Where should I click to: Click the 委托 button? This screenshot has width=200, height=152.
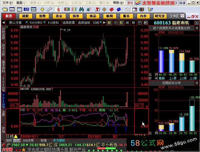pos(130,3)
